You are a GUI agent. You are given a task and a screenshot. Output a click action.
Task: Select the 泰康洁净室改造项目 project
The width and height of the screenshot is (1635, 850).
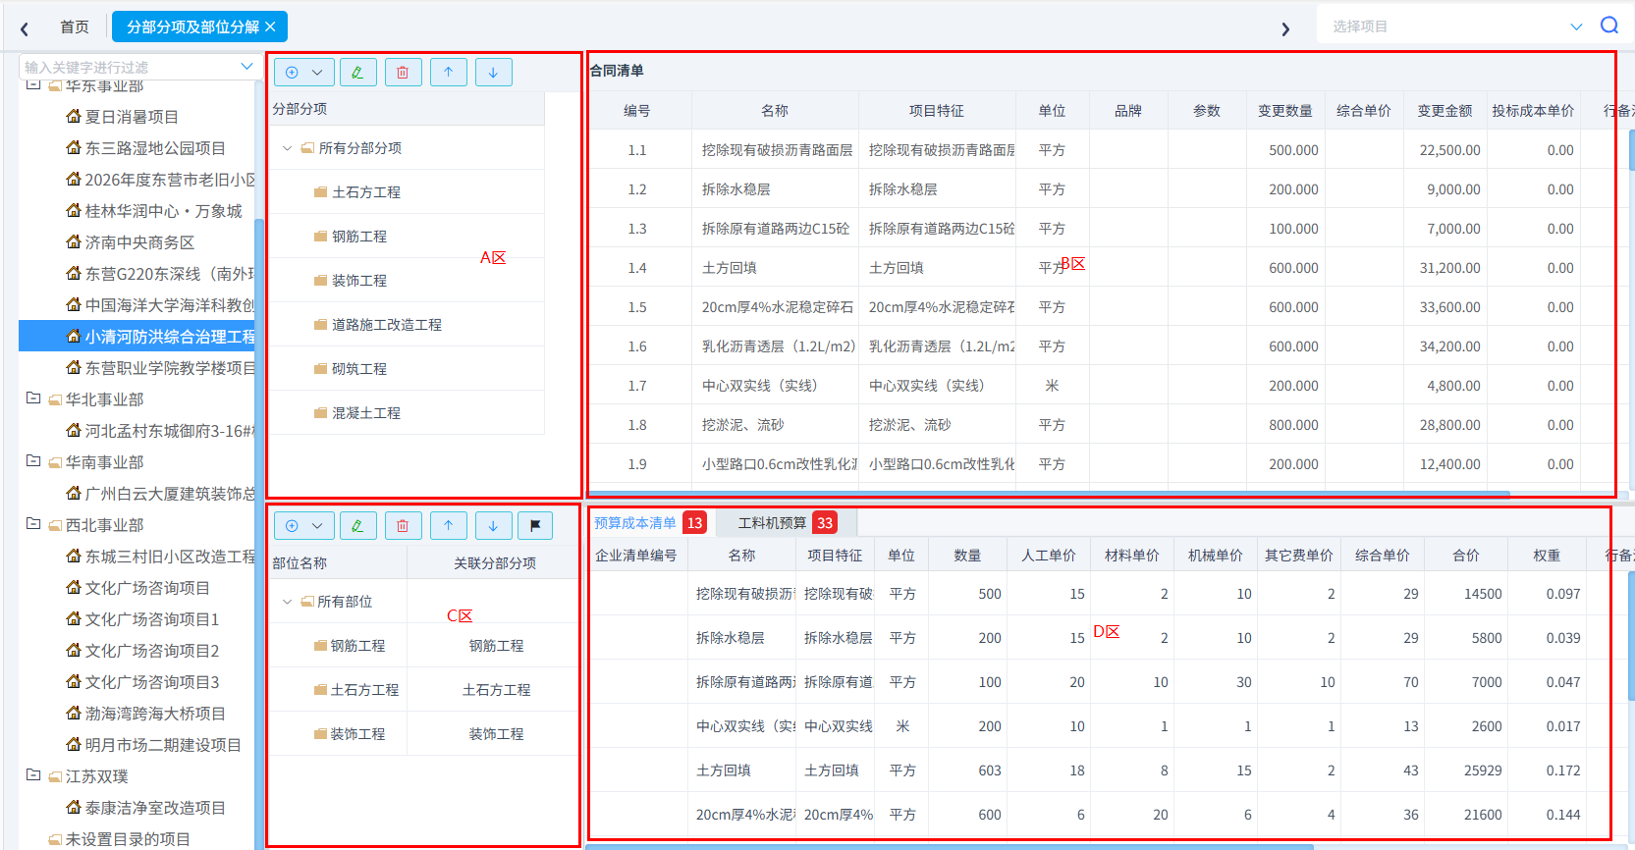click(x=155, y=808)
